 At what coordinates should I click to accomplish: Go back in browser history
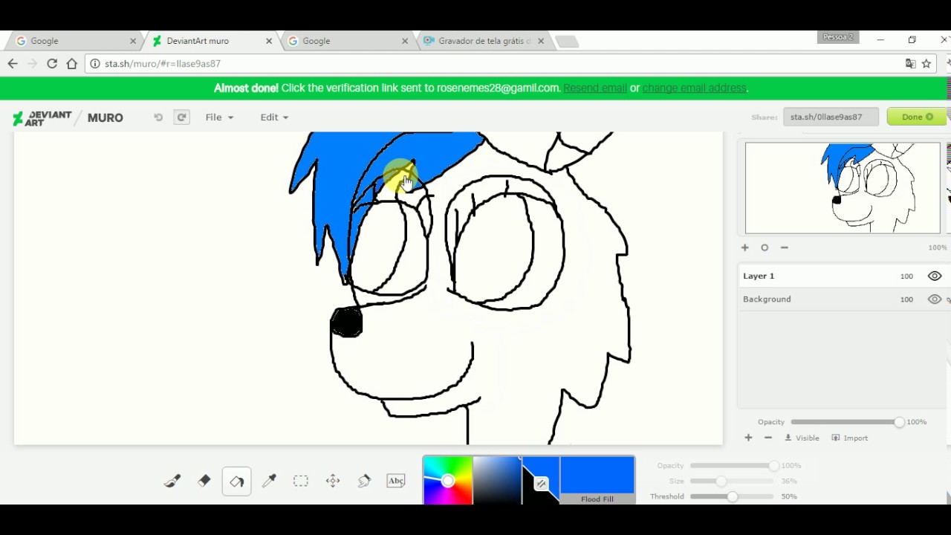(x=13, y=64)
